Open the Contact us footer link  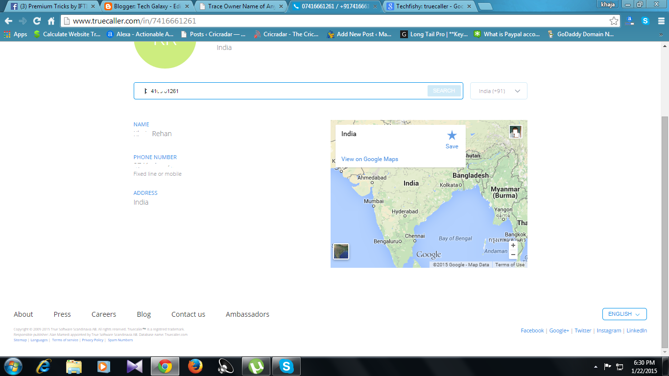(x=188, y=314)
